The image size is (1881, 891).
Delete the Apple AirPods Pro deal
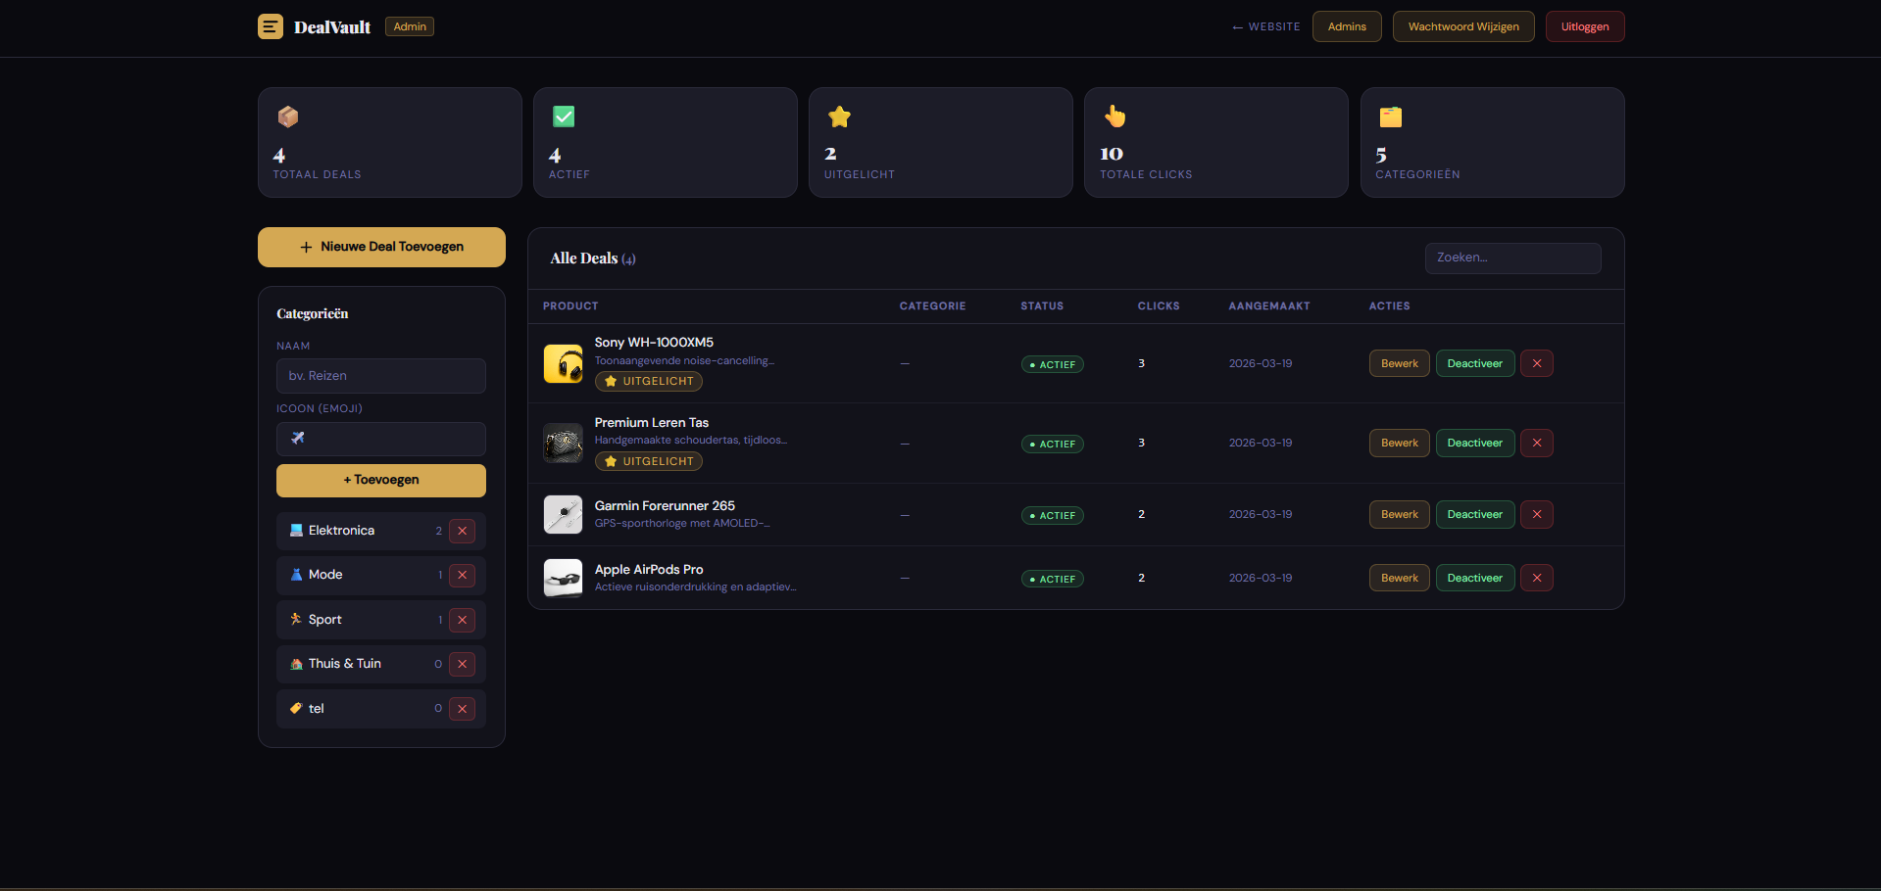click(x=1537, y=578)
